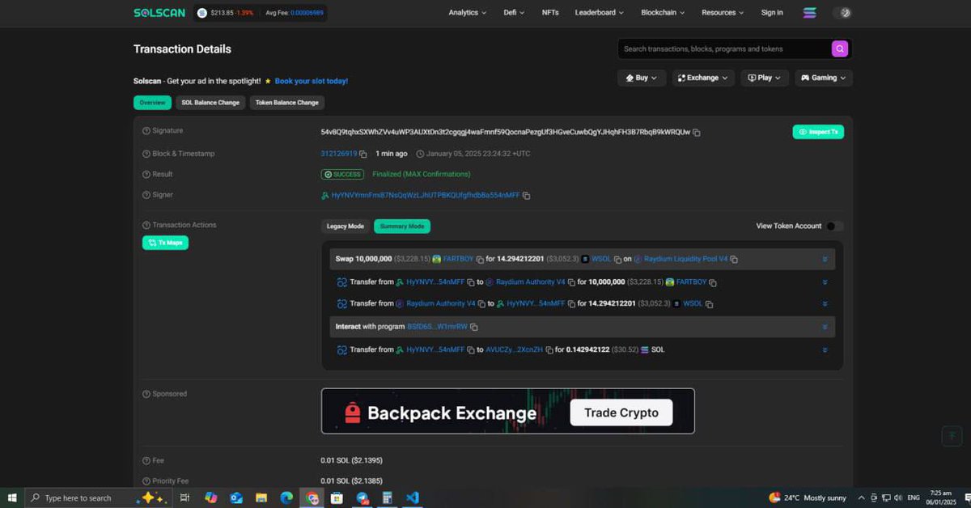Open Defi dropdown menu
Image resolution: width=971 pixels, height=508 pixels.
click(514, 13)
